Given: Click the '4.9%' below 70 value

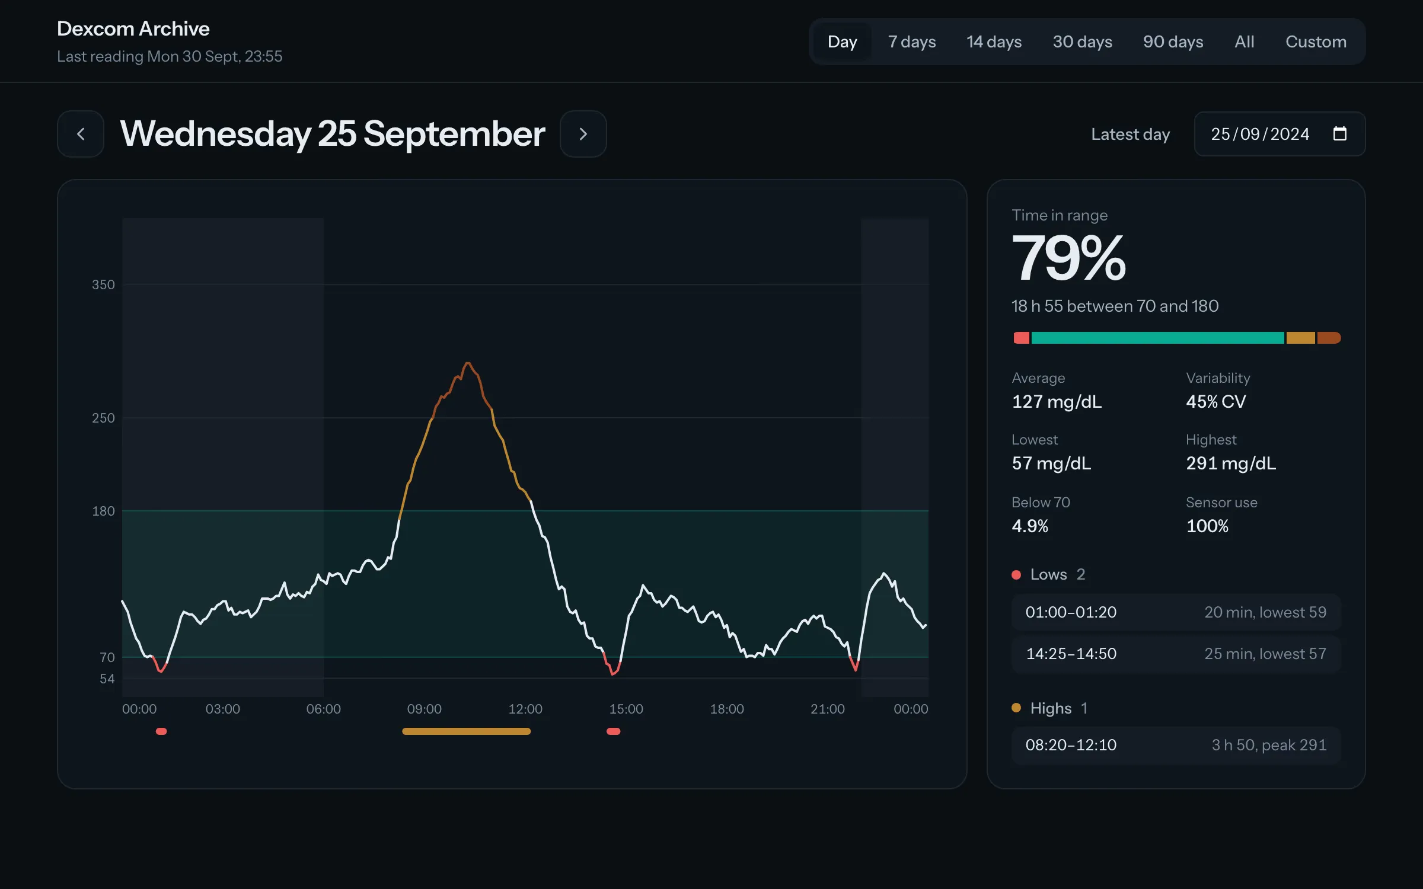Looking at the screenshot, I should coord(1030,526).
